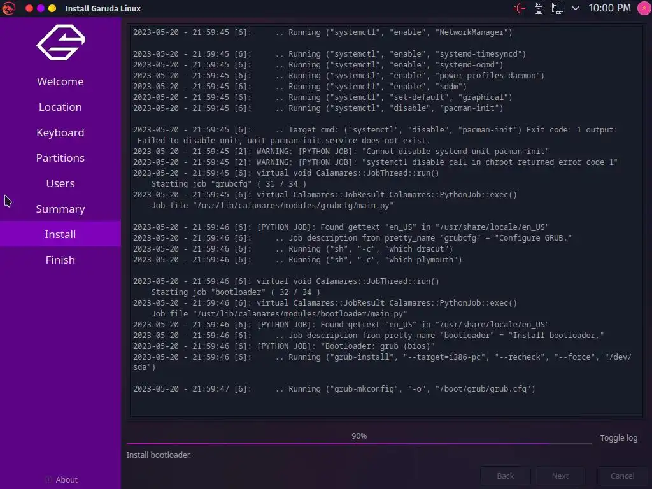
Task: Select the Finish step in sidebar
Action: tap(60, 260)
